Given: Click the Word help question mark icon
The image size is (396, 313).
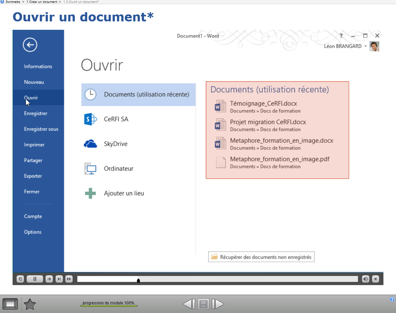Looking at the screenshot, I should pos(341,36).
